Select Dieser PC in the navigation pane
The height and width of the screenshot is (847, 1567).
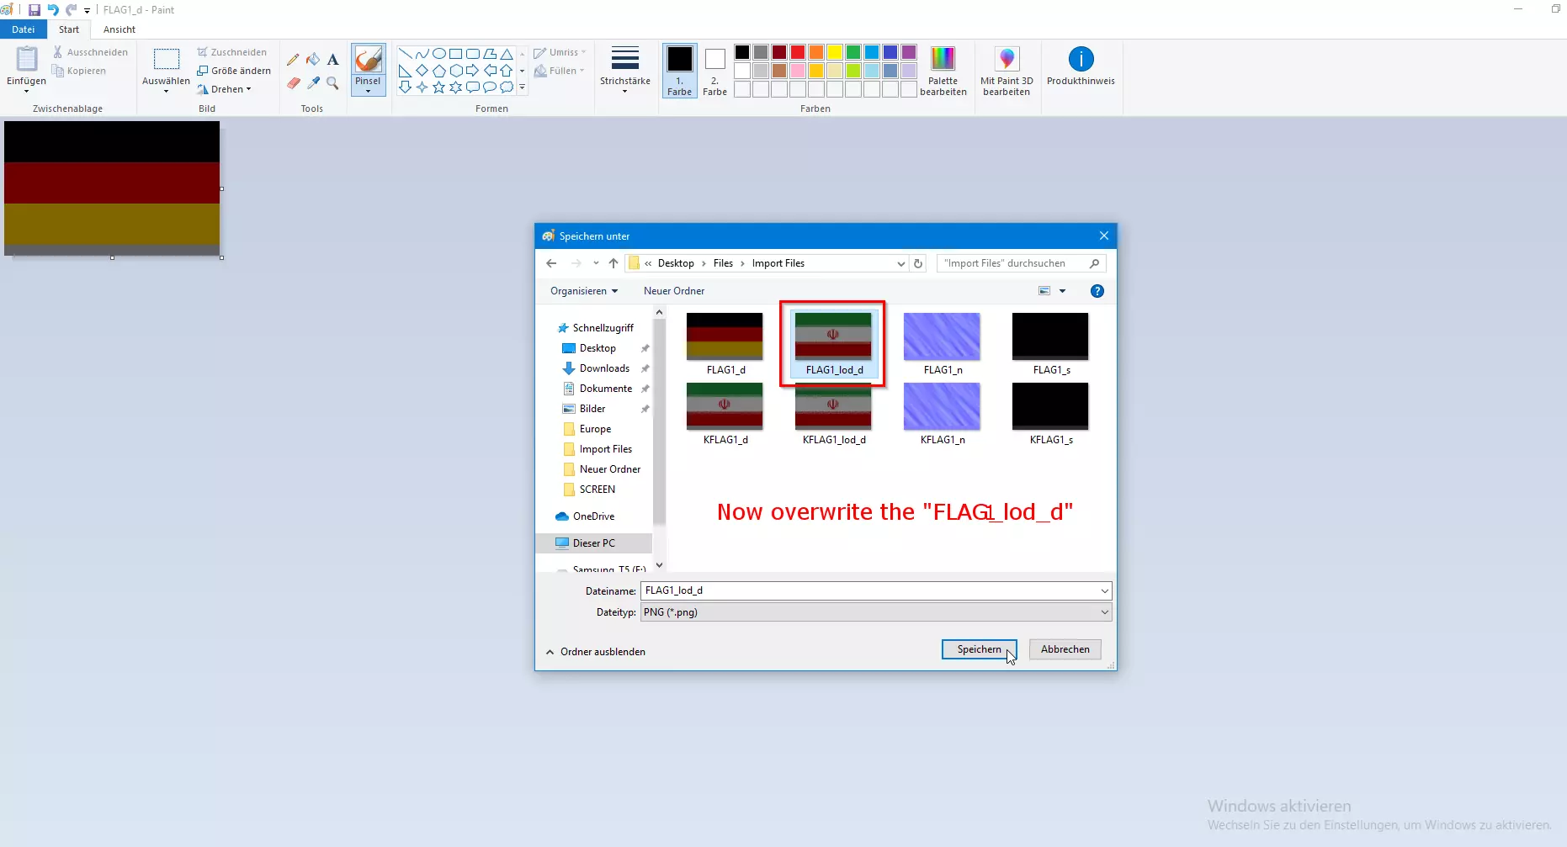[594, 543]
